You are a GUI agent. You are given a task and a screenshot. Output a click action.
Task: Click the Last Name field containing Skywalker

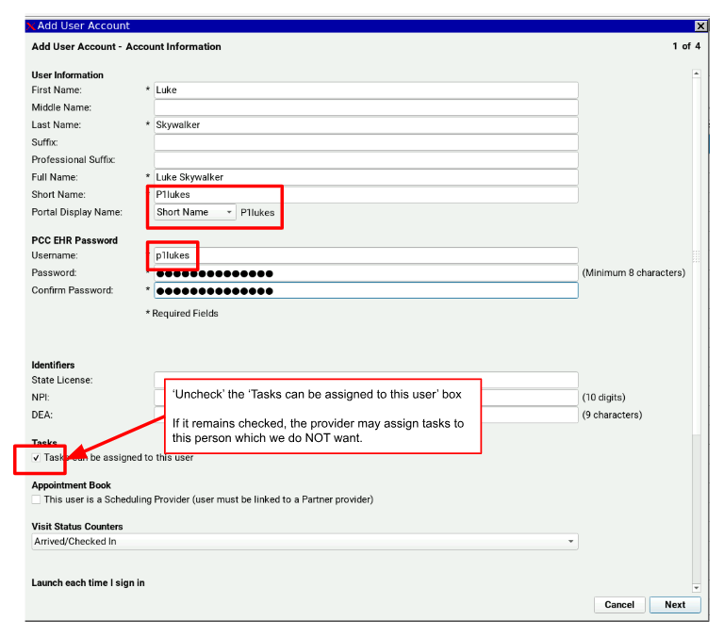366,125
